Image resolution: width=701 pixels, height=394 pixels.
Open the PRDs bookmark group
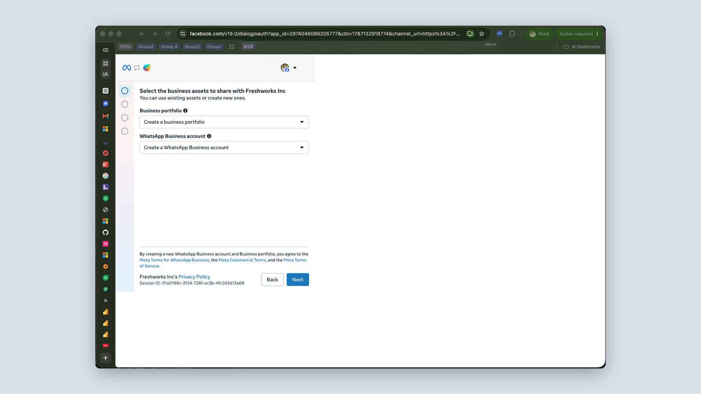(125, 47)
